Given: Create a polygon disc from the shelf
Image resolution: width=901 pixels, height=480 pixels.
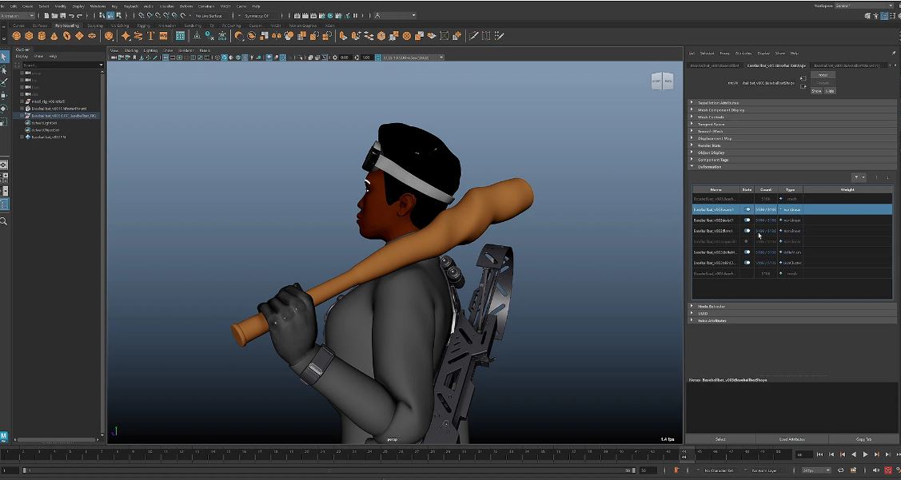Looking at the screenshot, I should tap(92, 36).
